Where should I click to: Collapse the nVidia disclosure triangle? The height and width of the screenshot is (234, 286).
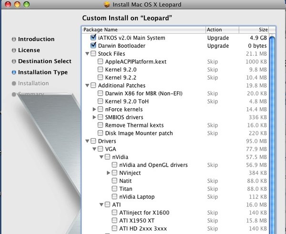point(102,157)
